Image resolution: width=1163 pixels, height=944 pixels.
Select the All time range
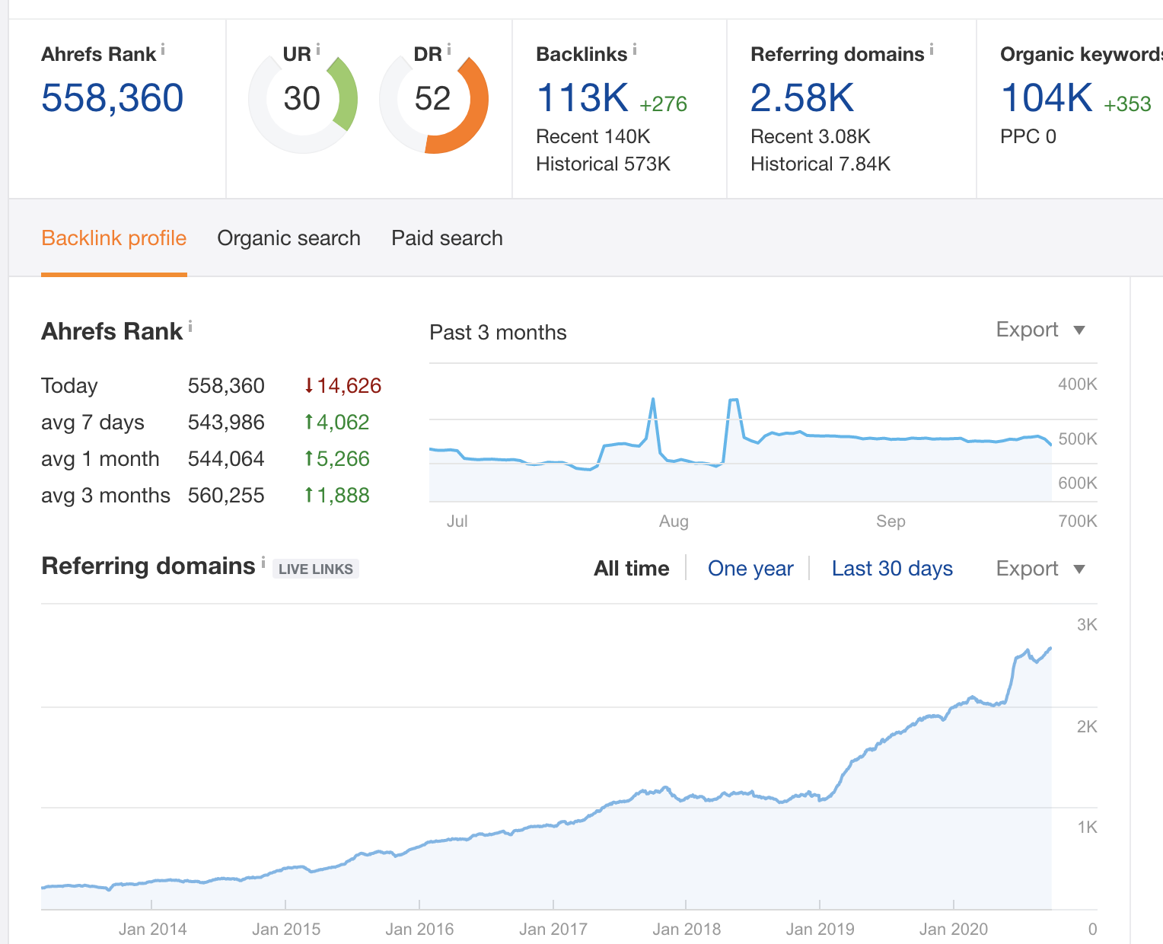[632, 569]
